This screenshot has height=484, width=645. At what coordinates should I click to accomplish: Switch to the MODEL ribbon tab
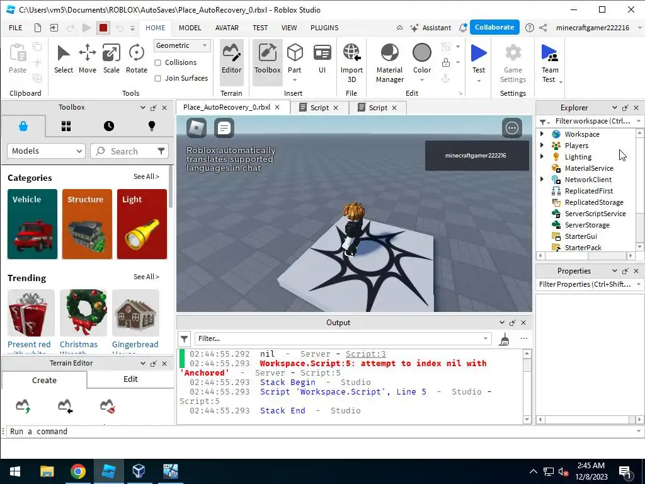pyautogui.click(x=190, y=28)
